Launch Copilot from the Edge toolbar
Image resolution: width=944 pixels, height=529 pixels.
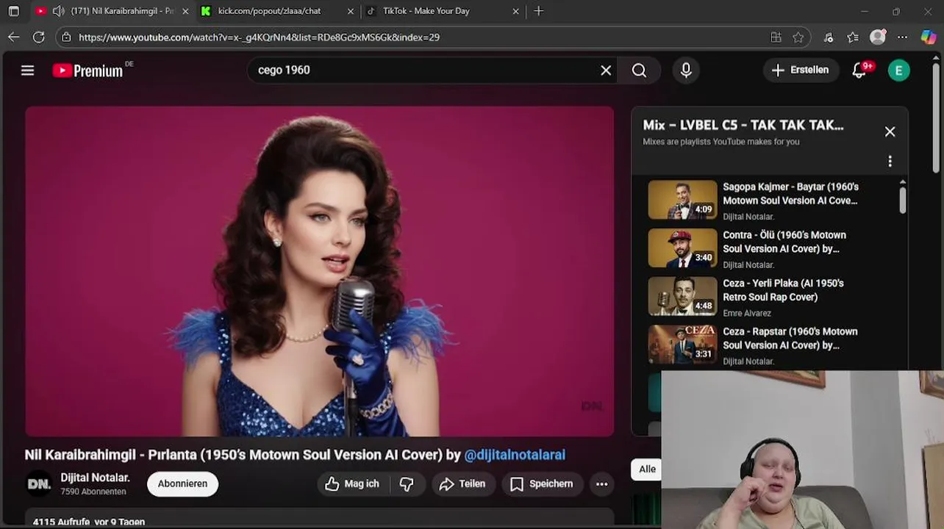tap(929, 37)
